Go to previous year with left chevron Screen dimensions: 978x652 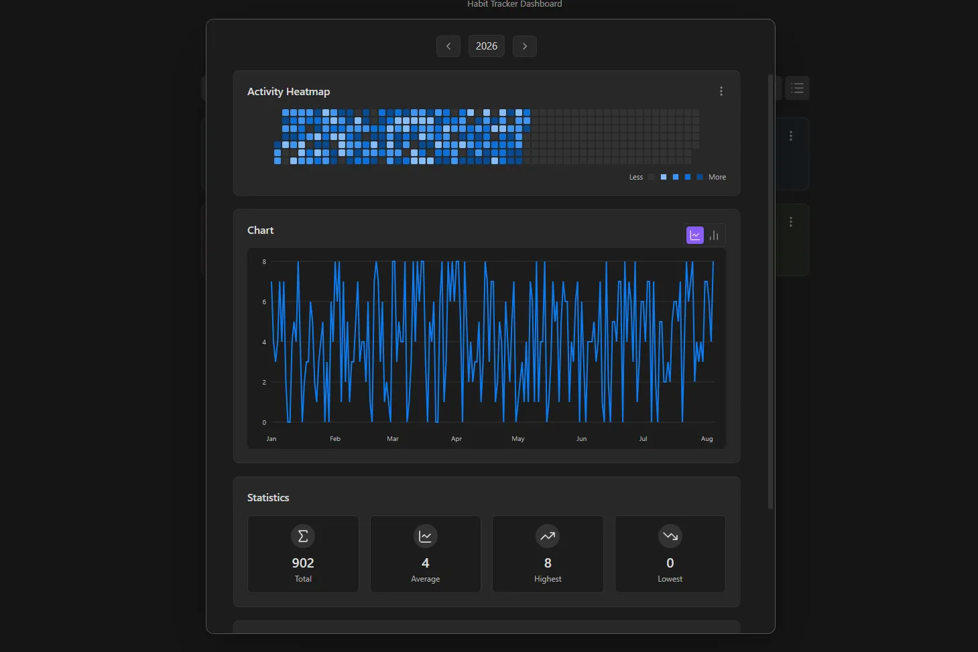[448, 46]
